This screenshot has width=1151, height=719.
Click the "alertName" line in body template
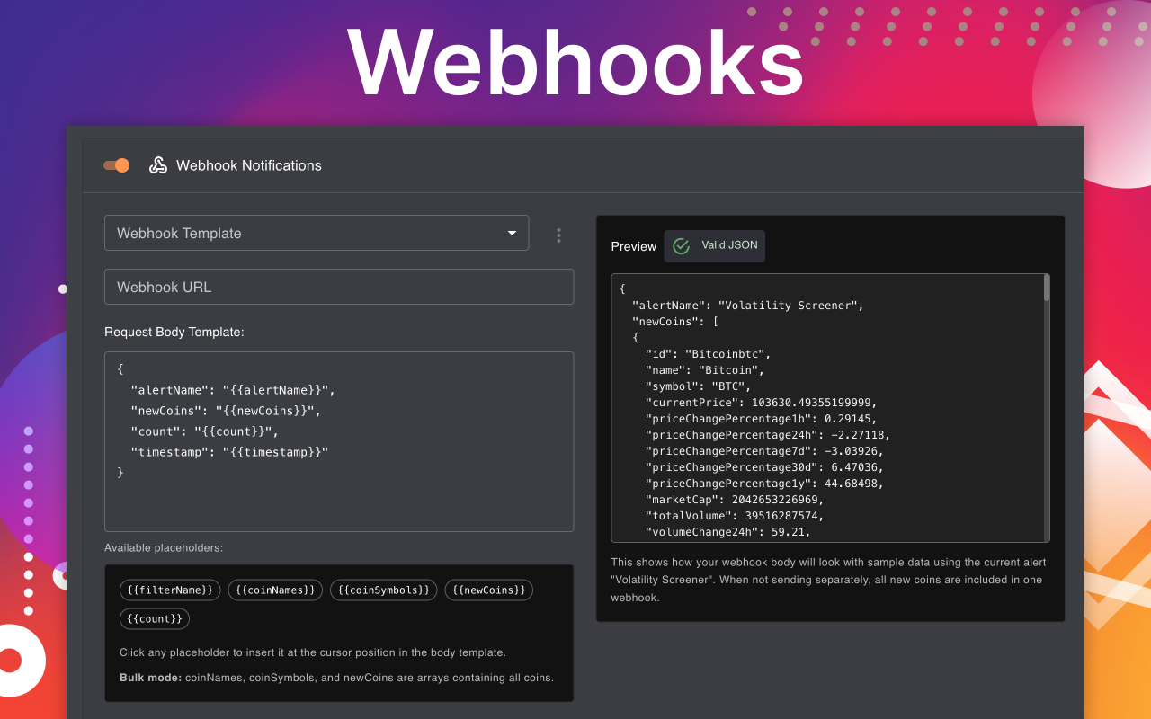pos(233,390)
